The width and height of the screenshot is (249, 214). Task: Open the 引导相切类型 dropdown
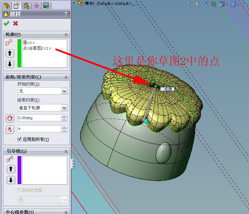tap(64, 200)
